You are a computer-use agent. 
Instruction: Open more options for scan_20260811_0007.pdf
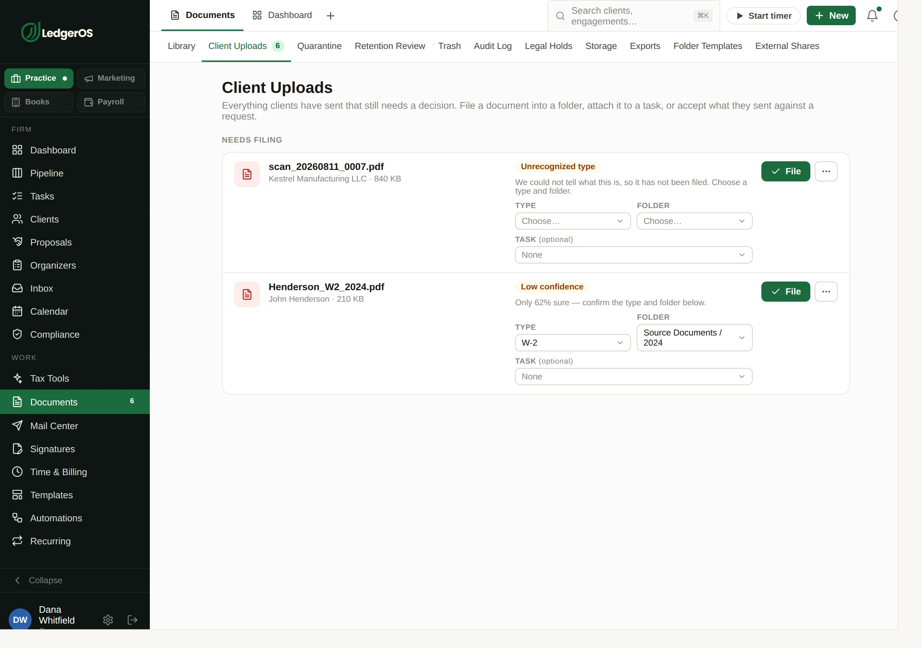tap(826, 171)
